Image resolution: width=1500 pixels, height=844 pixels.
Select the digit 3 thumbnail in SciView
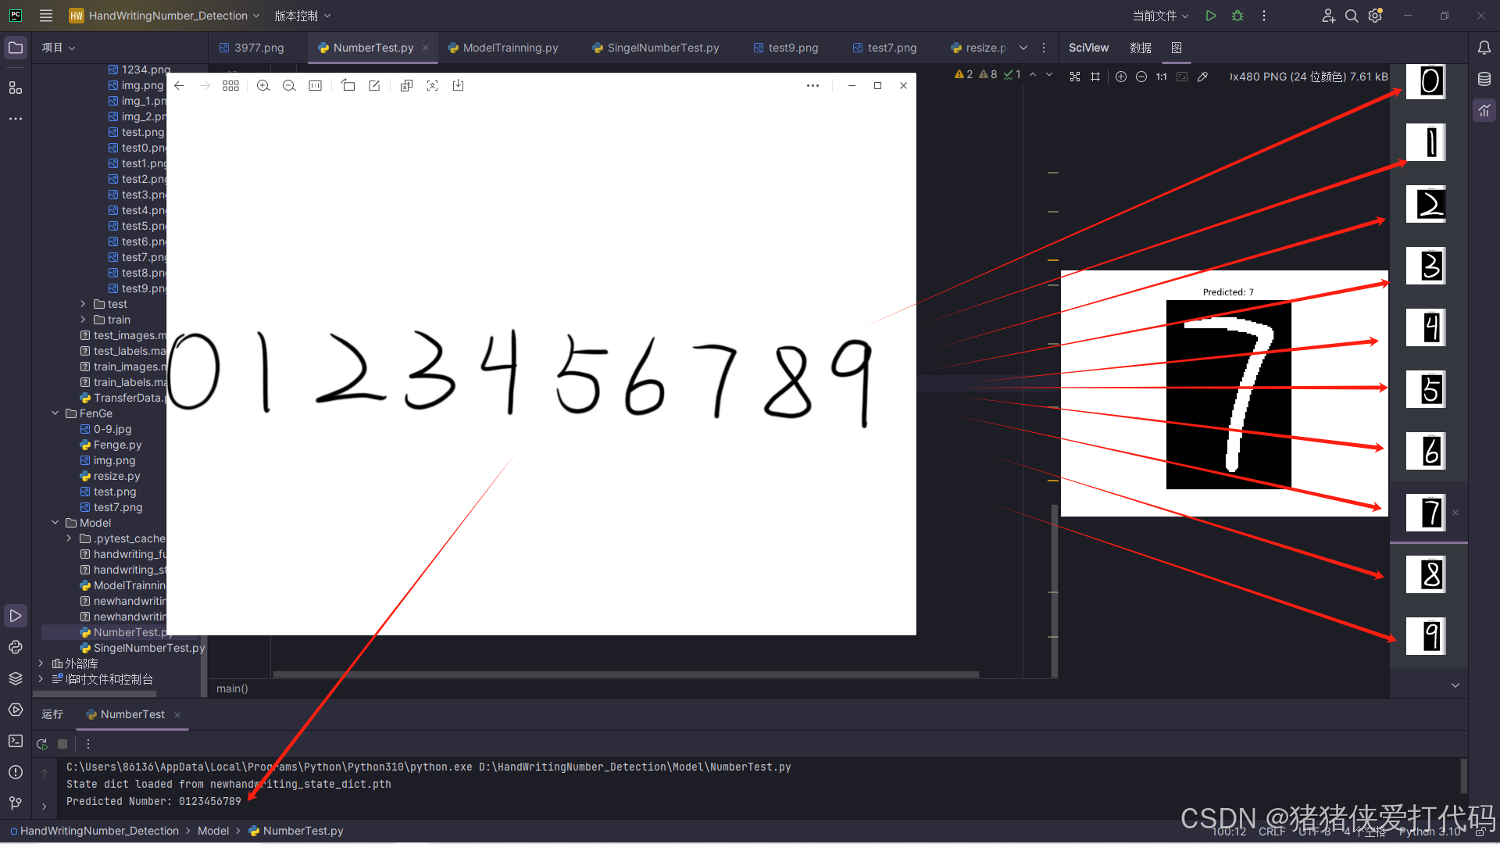[1426, 266]
